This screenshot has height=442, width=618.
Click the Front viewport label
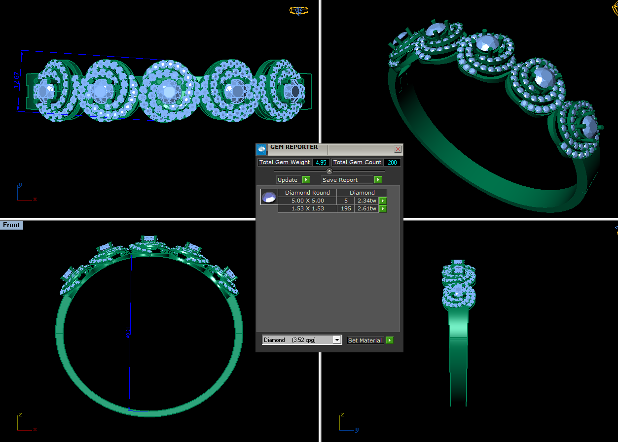pos(11,225)
